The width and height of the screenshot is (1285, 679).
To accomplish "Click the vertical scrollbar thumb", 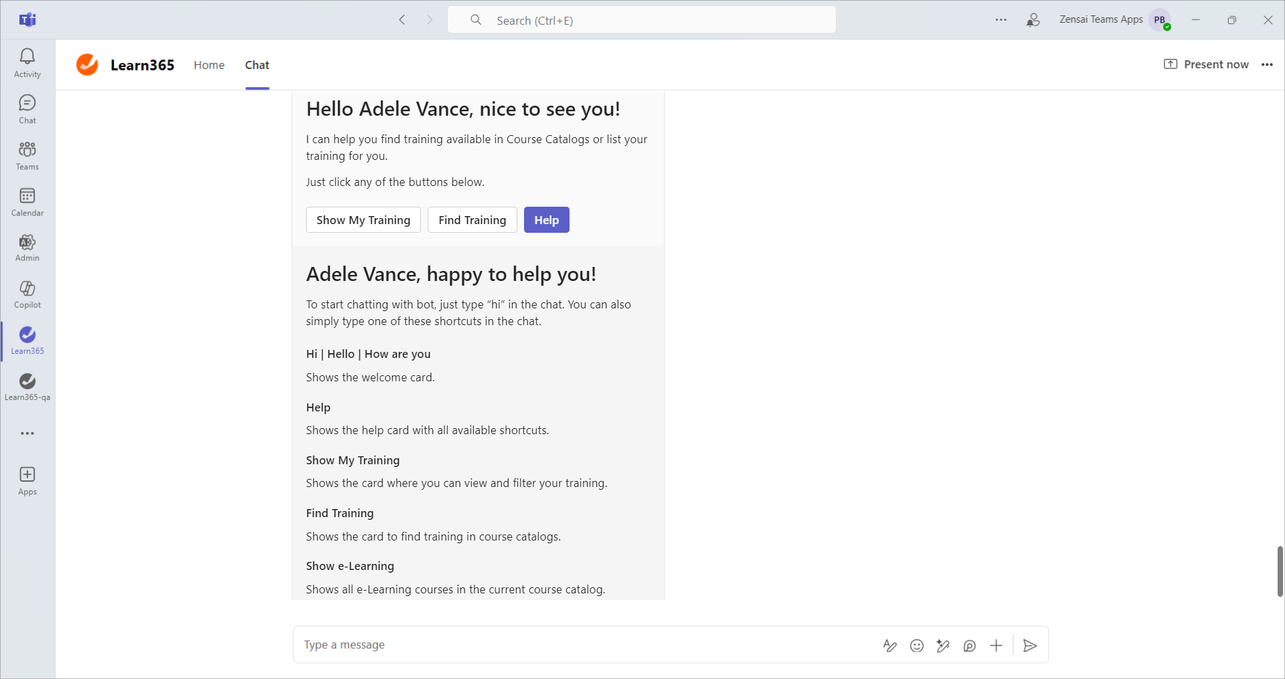I will point(1280,571).
